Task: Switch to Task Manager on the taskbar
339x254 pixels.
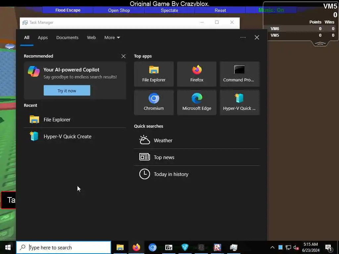Action: coord(234,247)
